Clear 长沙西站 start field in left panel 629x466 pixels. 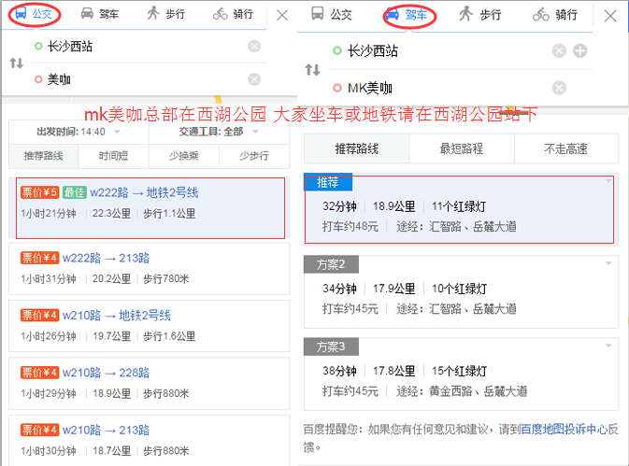254,46
